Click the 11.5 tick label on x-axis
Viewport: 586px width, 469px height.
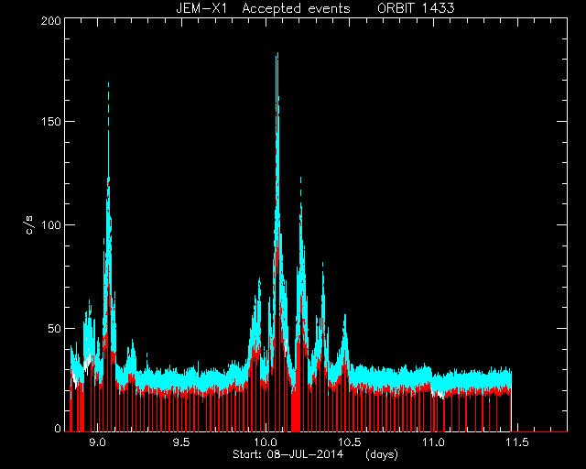coord(517,442)
